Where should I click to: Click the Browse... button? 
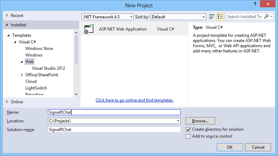[200, 121]
